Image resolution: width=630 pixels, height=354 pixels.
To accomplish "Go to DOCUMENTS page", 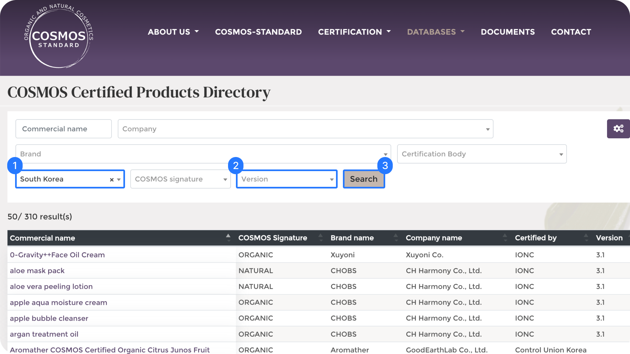I will coord(508,32).
